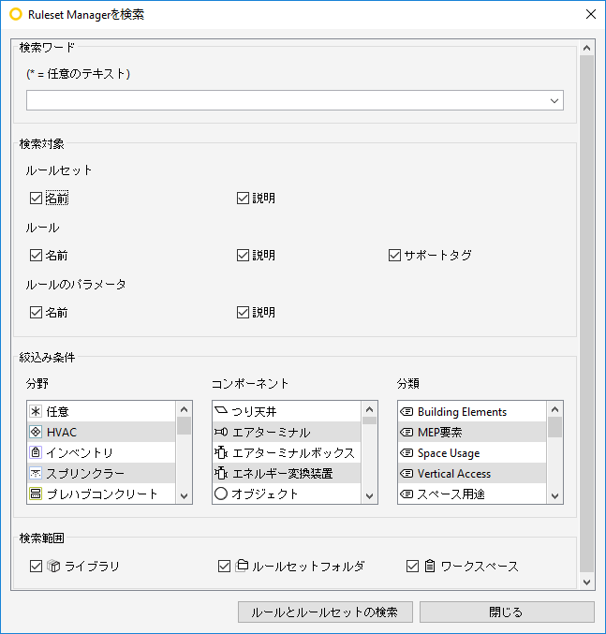Click 分野 list scroll down arrow
The width and height of the screenshot is (606, 634).
pyautogui.click(x=184, y=496)
